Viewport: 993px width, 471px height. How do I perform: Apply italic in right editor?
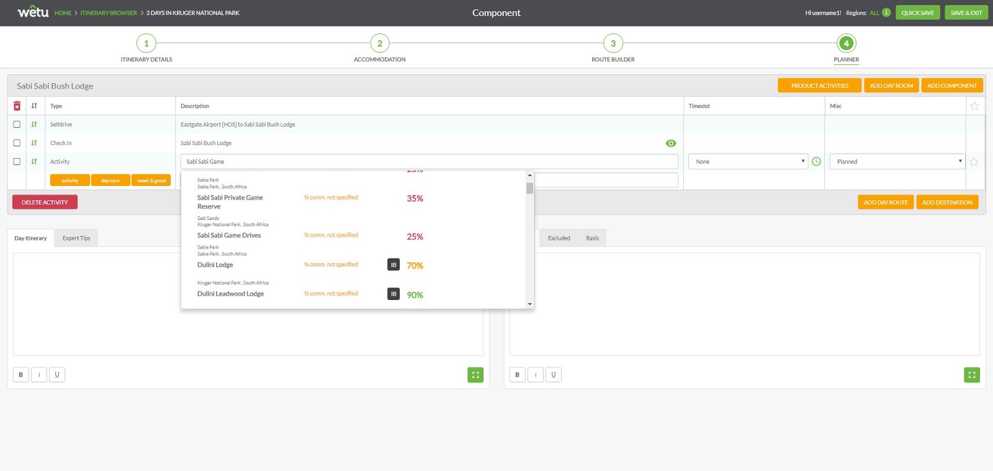(536, 374)
